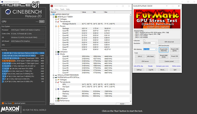The width and height of the screenshot is (197, 114).
Task: Open CPU burner tool
Action: [145, 61]
